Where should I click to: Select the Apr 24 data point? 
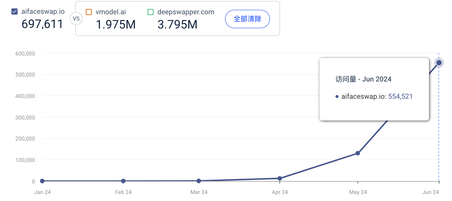click(280, 178)
